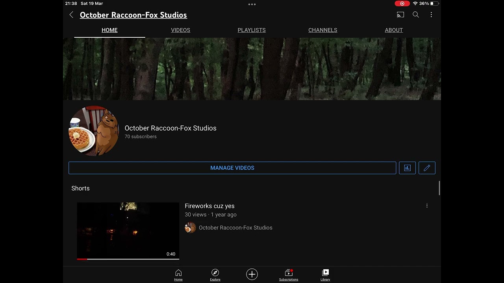Tap the create plus button

pyautogui.click(x=252, y=274)
